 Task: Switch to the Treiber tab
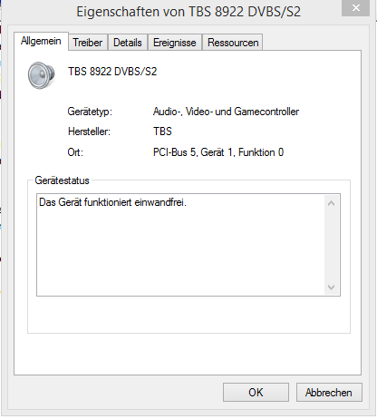[x=88, y=43]
